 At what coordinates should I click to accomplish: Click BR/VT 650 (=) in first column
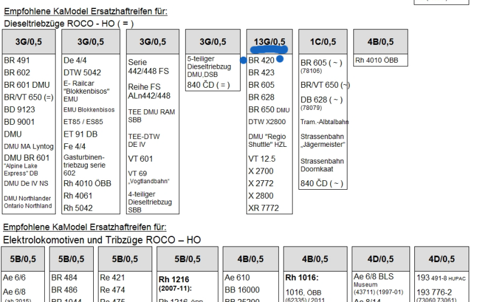pos(29,97)
